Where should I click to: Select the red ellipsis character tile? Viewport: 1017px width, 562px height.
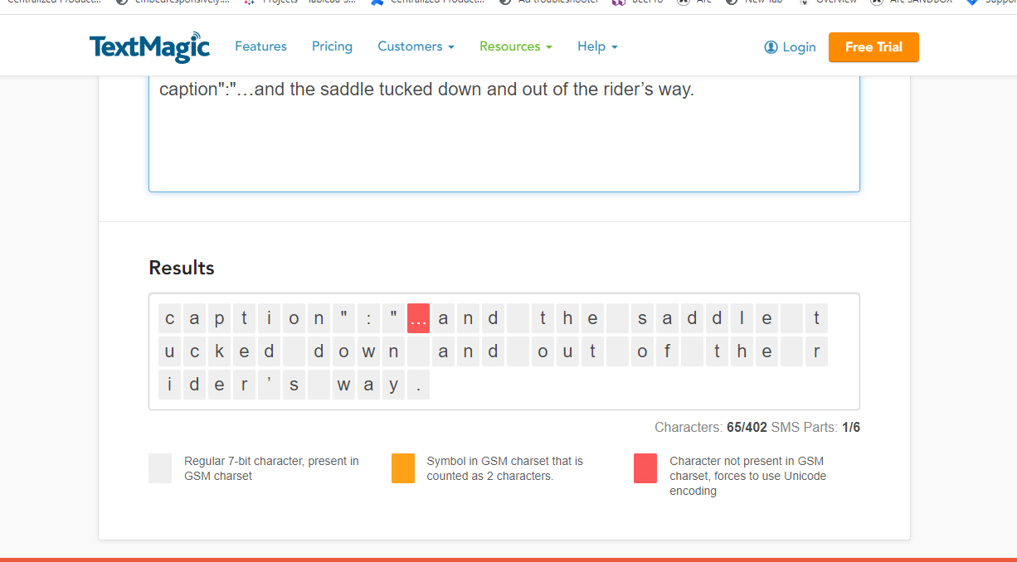coord(419,318)
